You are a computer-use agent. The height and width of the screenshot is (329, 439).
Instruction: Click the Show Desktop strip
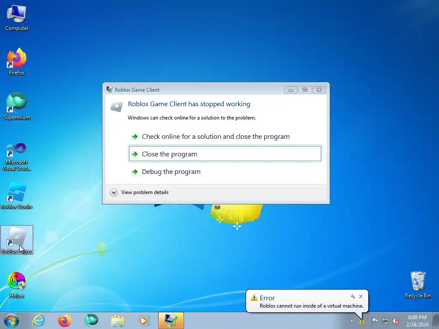coord(436,320)
